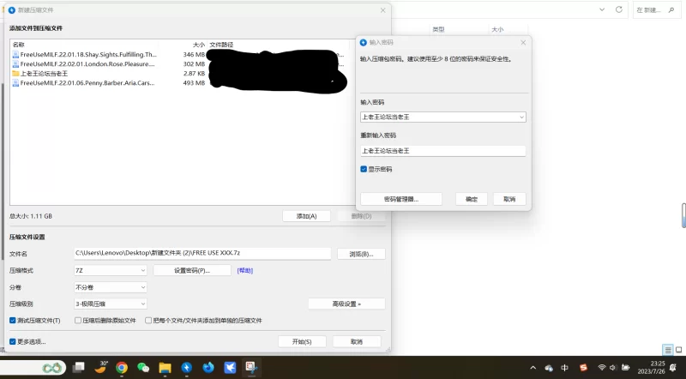Open the 压缩级别 dropdown
Screen dimensions: 686x379
tap(111, 304)
